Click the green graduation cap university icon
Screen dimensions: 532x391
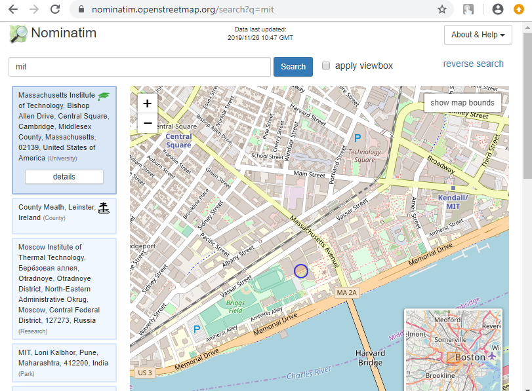click(103, 96)
